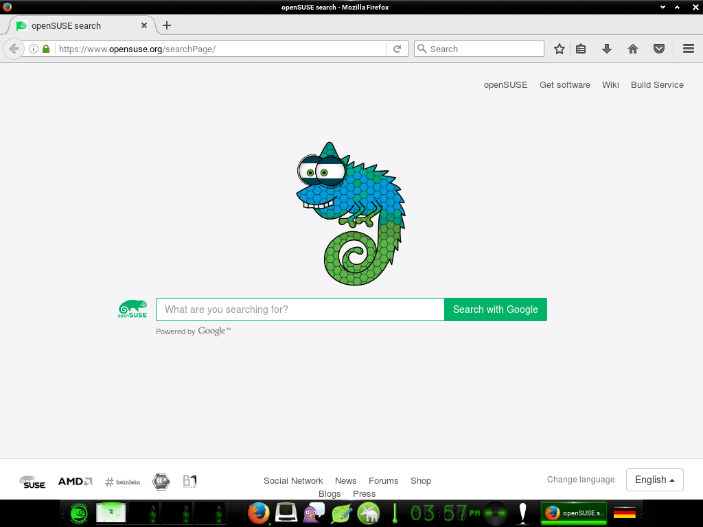Screen dimensions: 703x527
Task: Open the Firefox hamburger menu
Action: [689, 49]
